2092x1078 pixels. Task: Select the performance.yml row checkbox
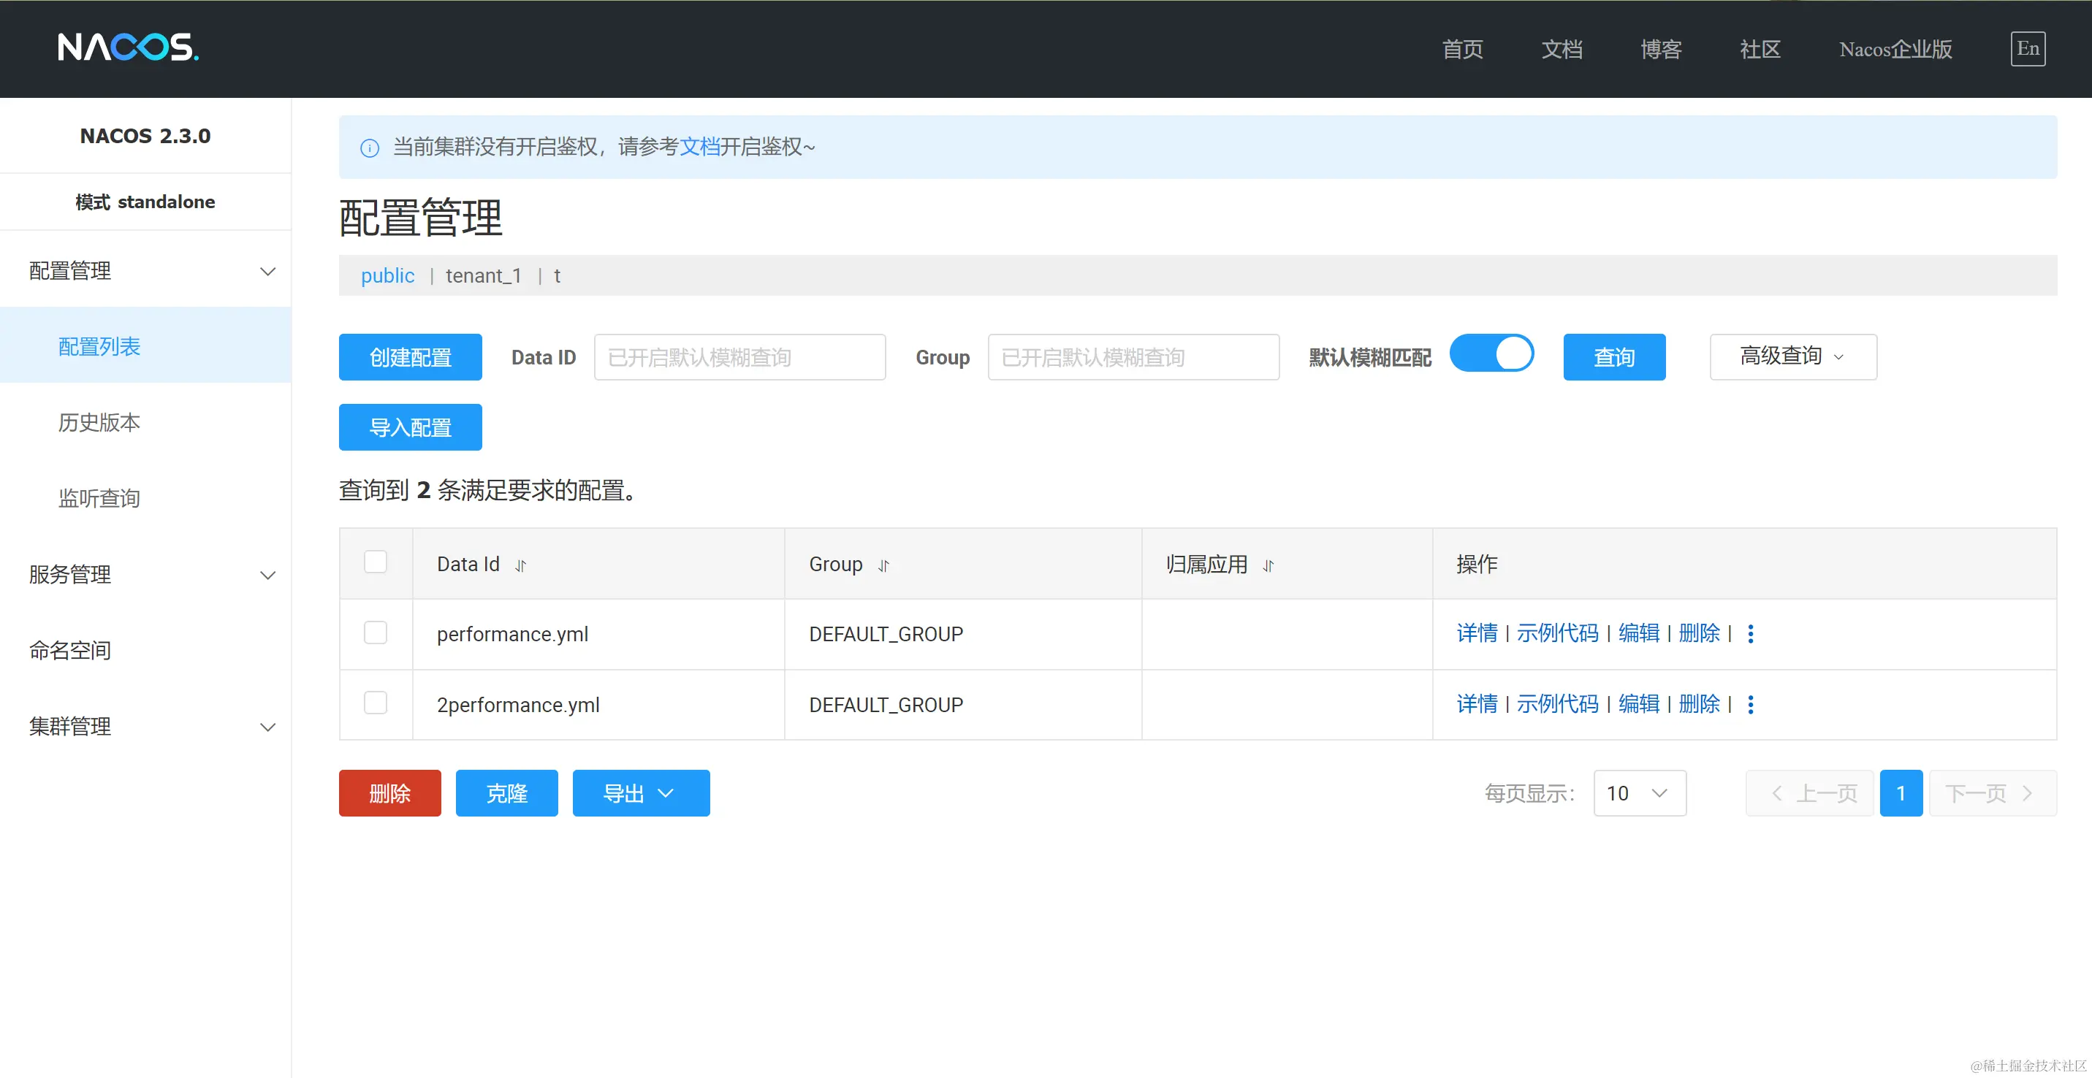375,632
